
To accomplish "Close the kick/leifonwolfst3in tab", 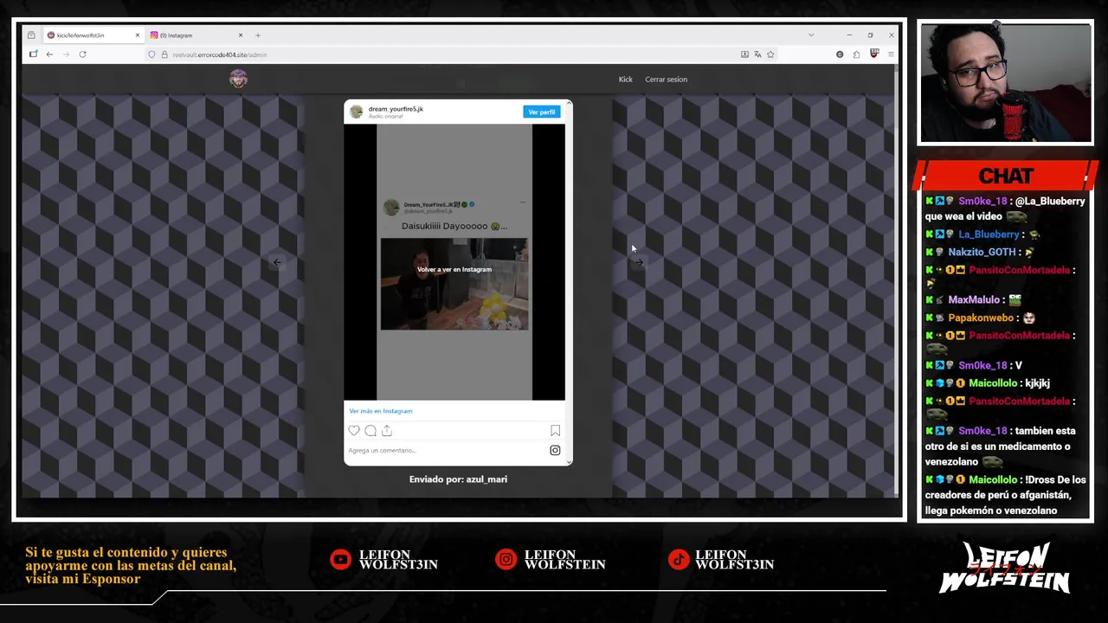I will 137,35.
